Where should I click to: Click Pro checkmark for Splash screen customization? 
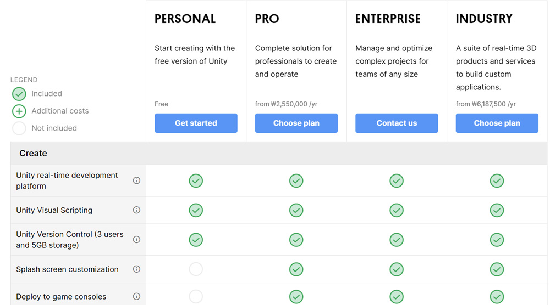coord(296,269)
